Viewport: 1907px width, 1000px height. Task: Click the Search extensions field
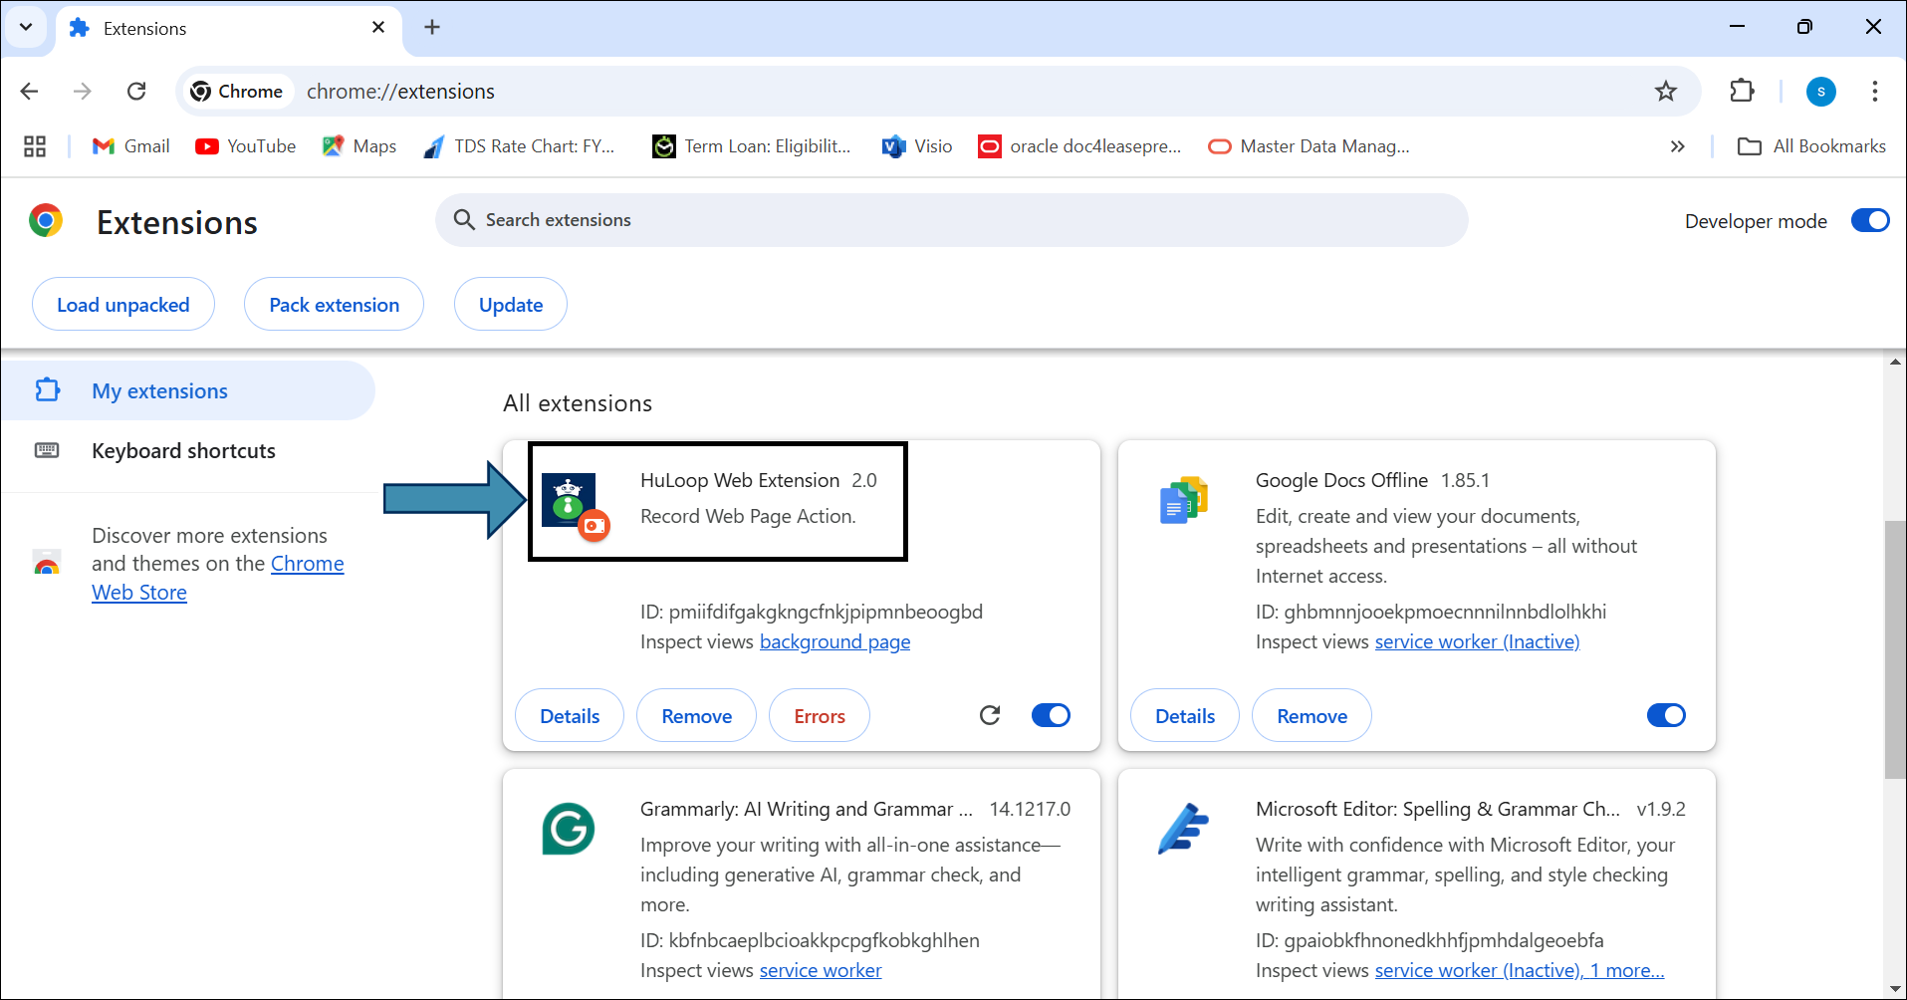click(x=951, y=220)
